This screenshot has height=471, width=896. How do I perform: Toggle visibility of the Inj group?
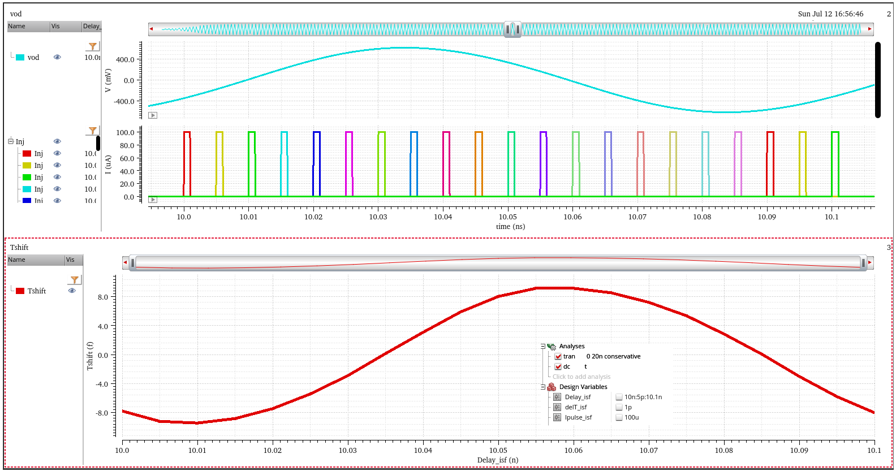coord(57,141)
